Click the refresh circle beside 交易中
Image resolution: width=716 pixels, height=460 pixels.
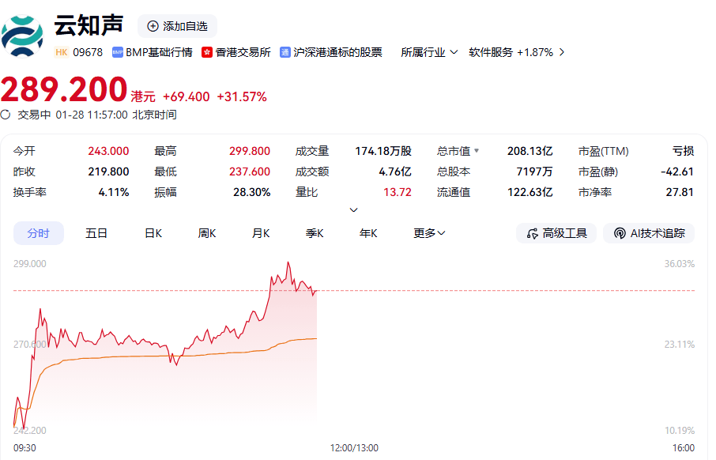pyautogui.click(x=6, y=115)
